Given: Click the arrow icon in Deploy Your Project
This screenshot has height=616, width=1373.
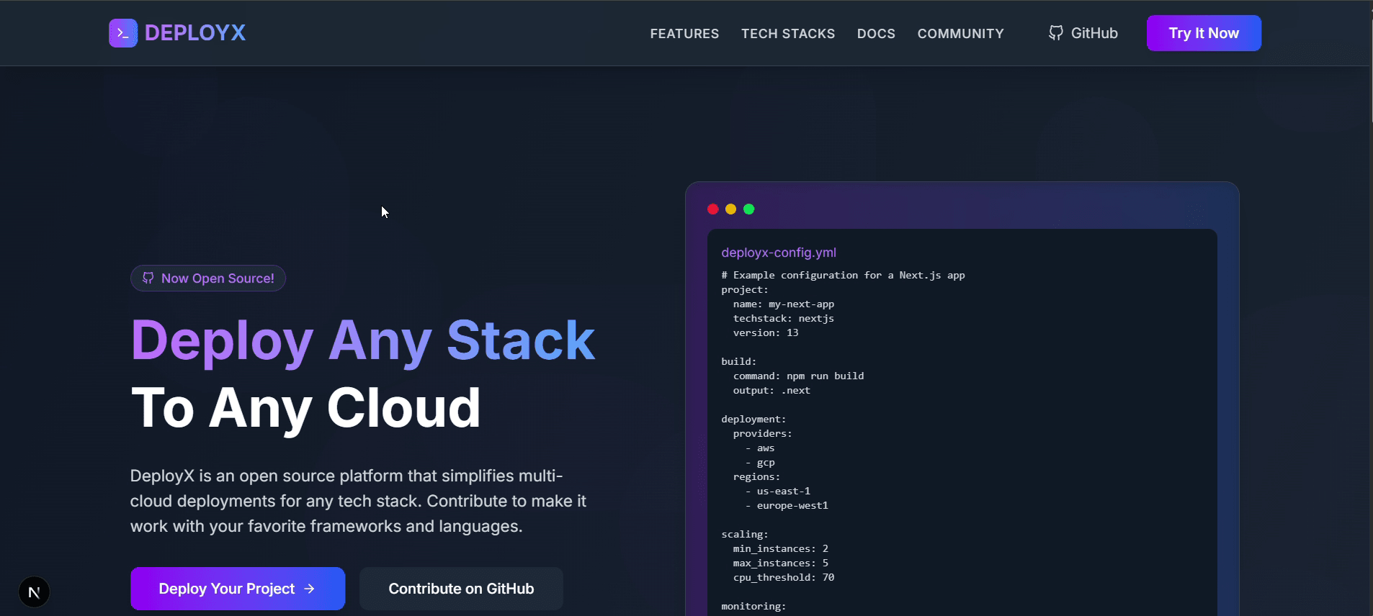Looking at the screenshot, I should pyautogui.click(x=310, y=589).
